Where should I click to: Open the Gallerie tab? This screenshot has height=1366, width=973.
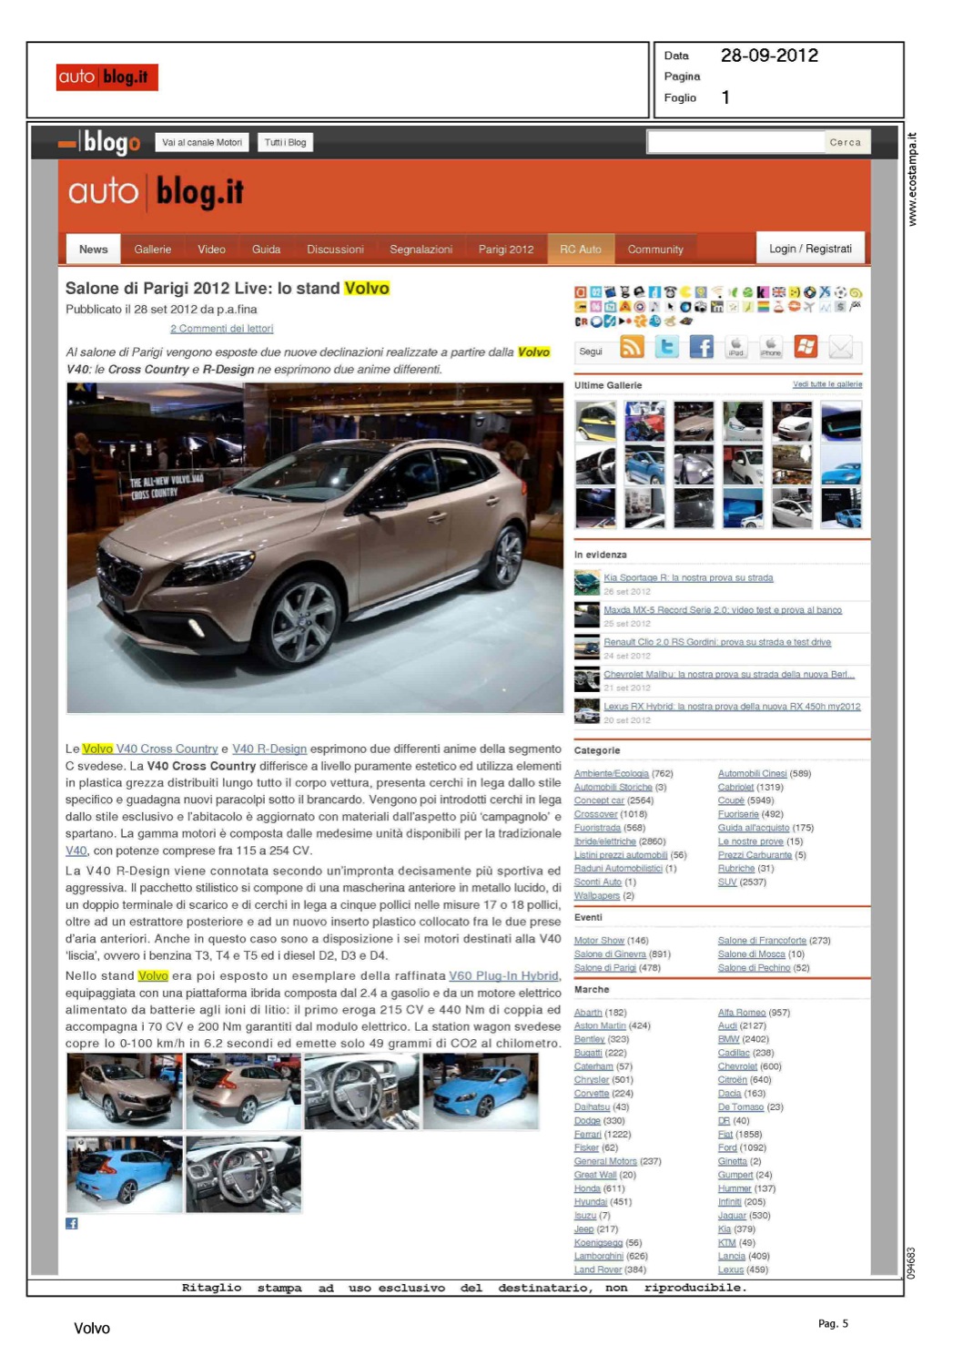pos(152,250)
